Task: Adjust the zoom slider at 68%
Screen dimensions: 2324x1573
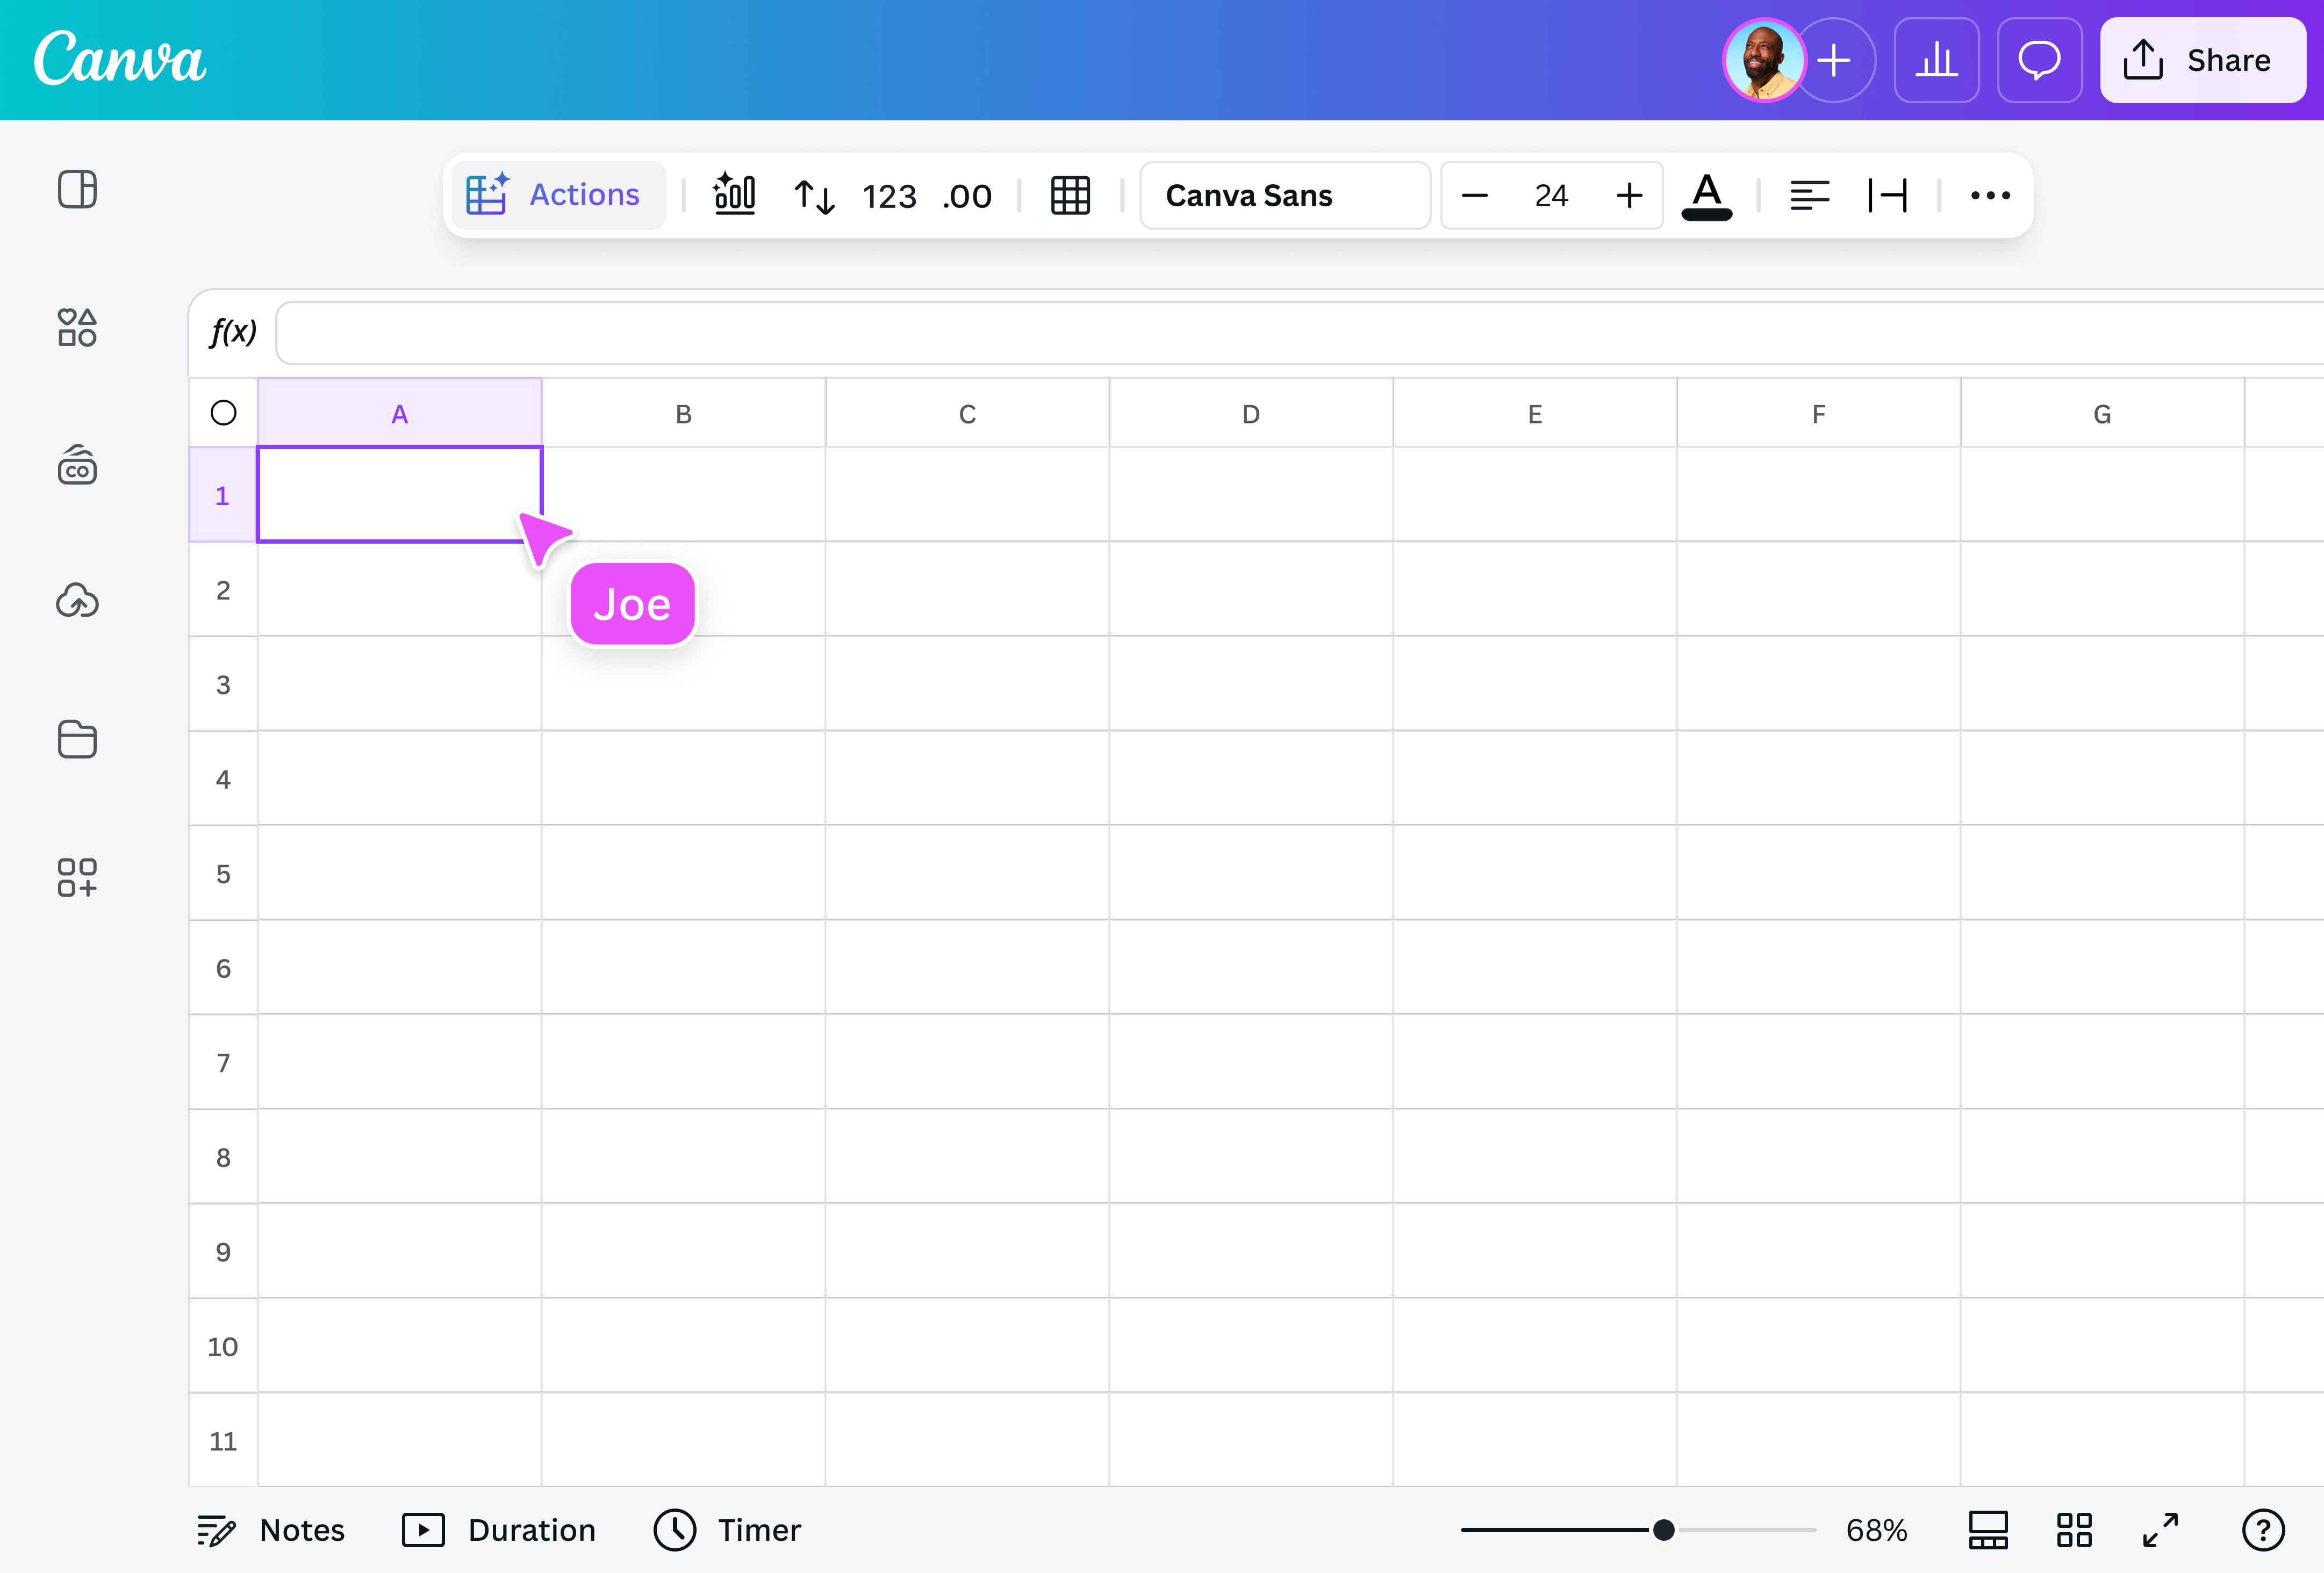Action: 1663,1529
